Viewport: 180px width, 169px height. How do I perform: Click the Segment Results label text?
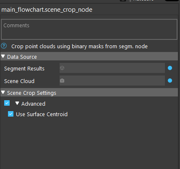24,69
